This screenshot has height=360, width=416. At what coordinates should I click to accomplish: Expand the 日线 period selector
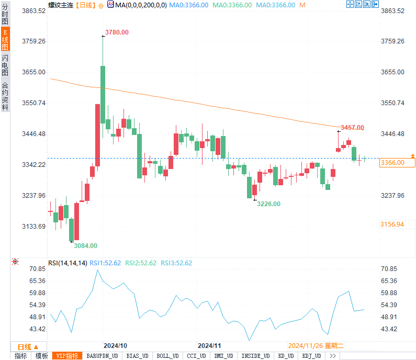pyautogui.click(x=28, y=347)
